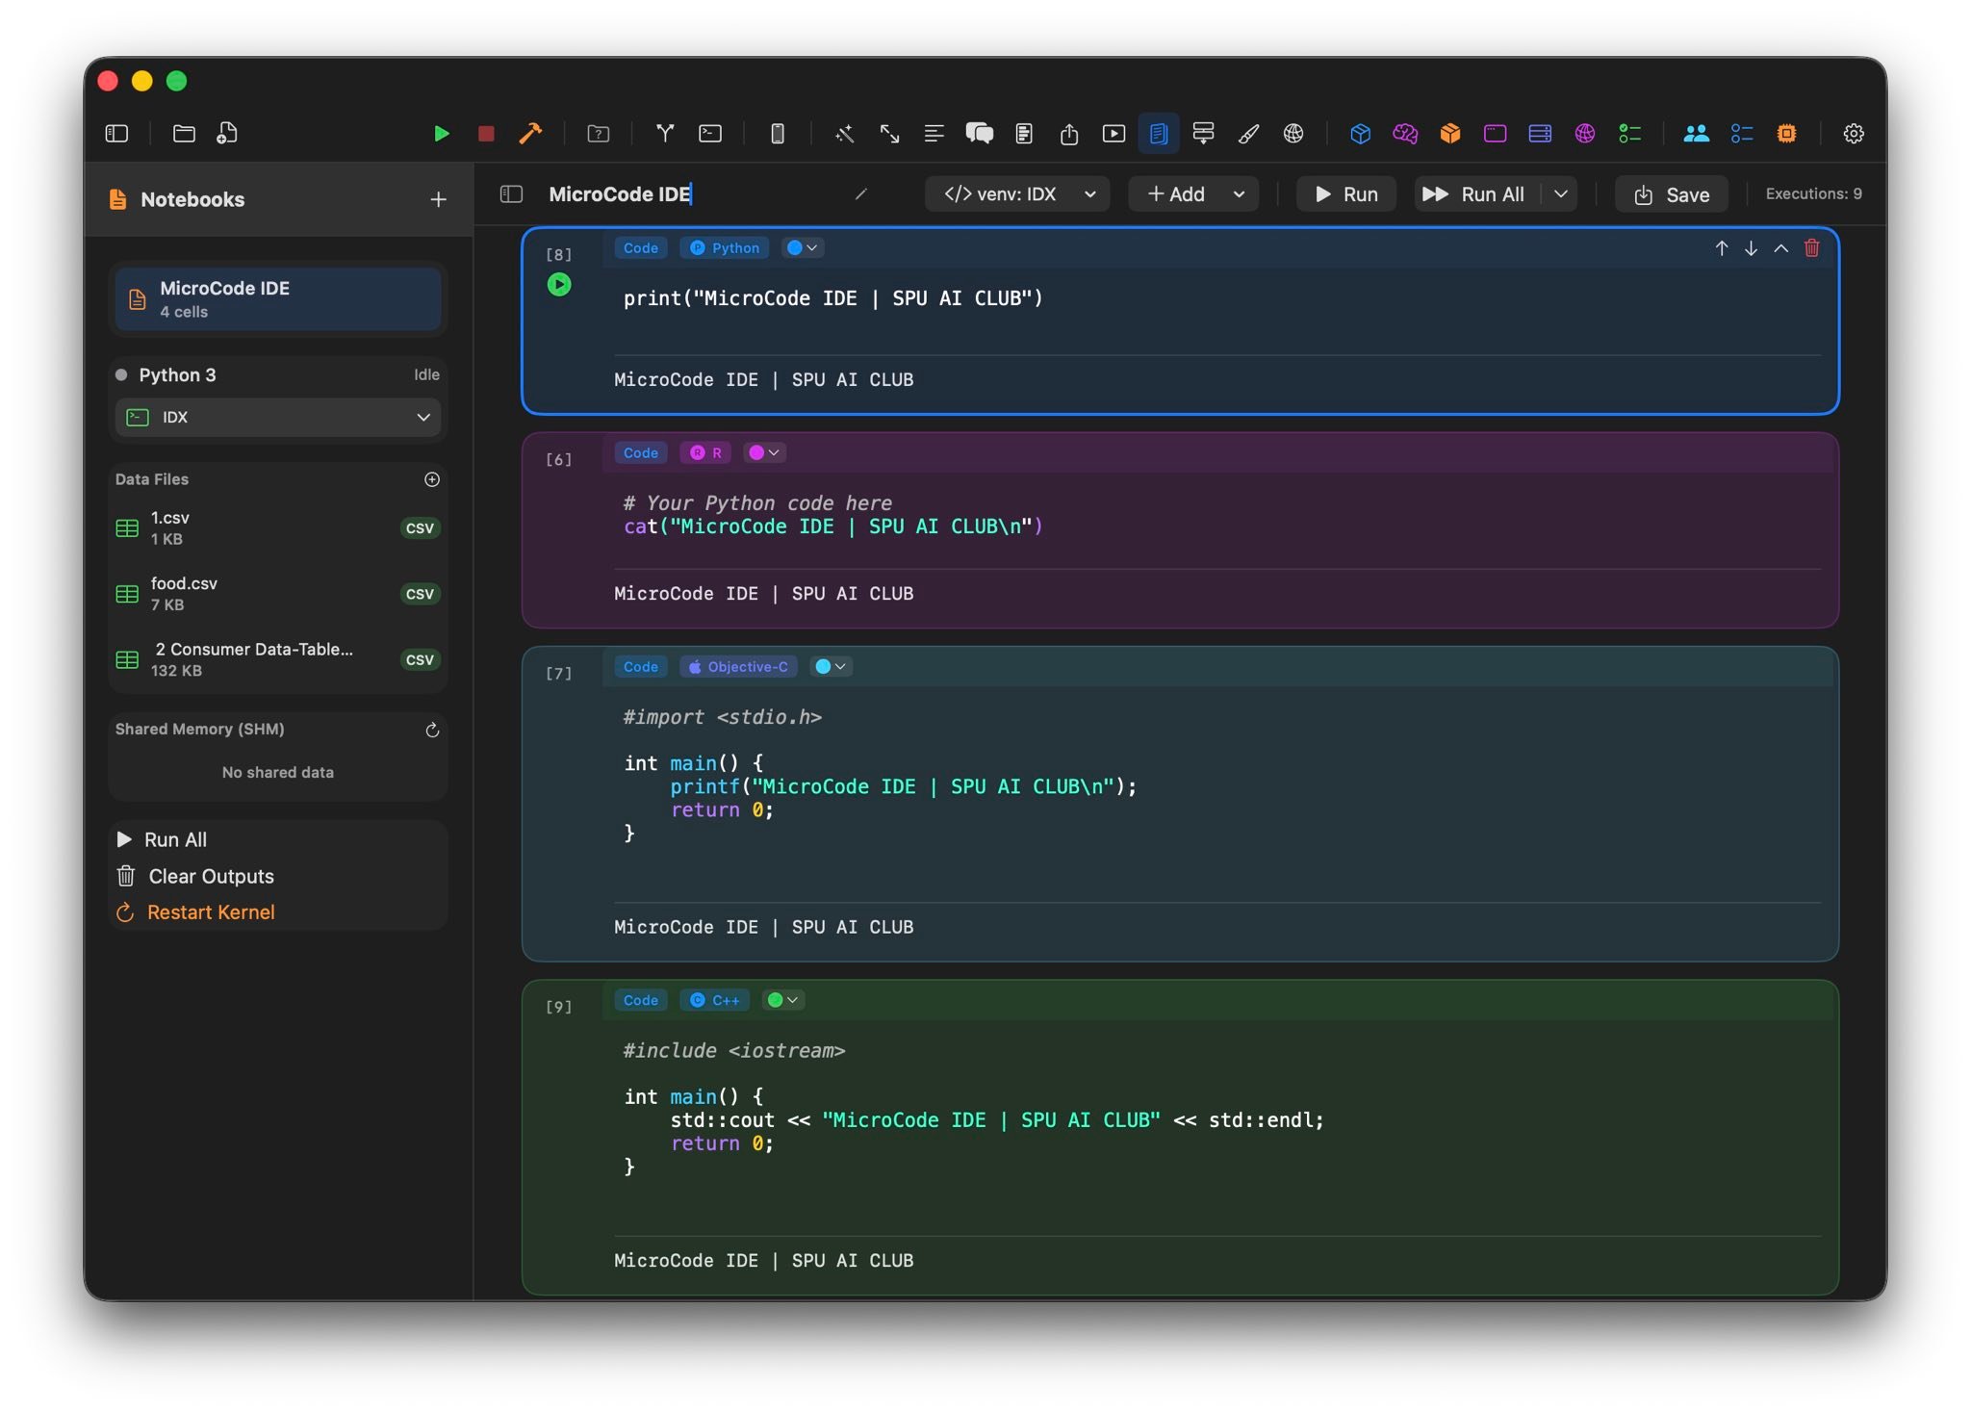Open the chat bubbles icon

[x=979, y=133]
